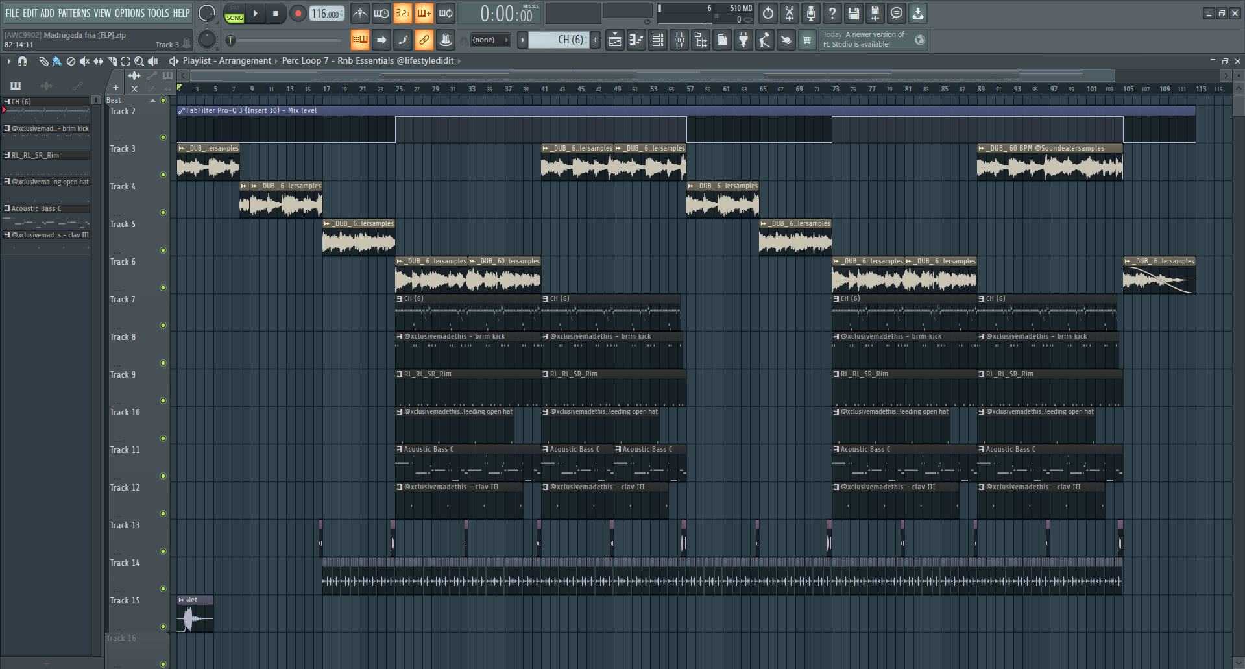Toggle the metronome
1245x669 pixels.
click(x=360, y=13)
